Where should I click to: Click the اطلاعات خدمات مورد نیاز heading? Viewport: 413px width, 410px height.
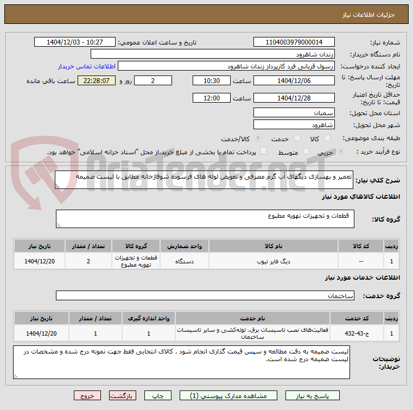point(363,277)
